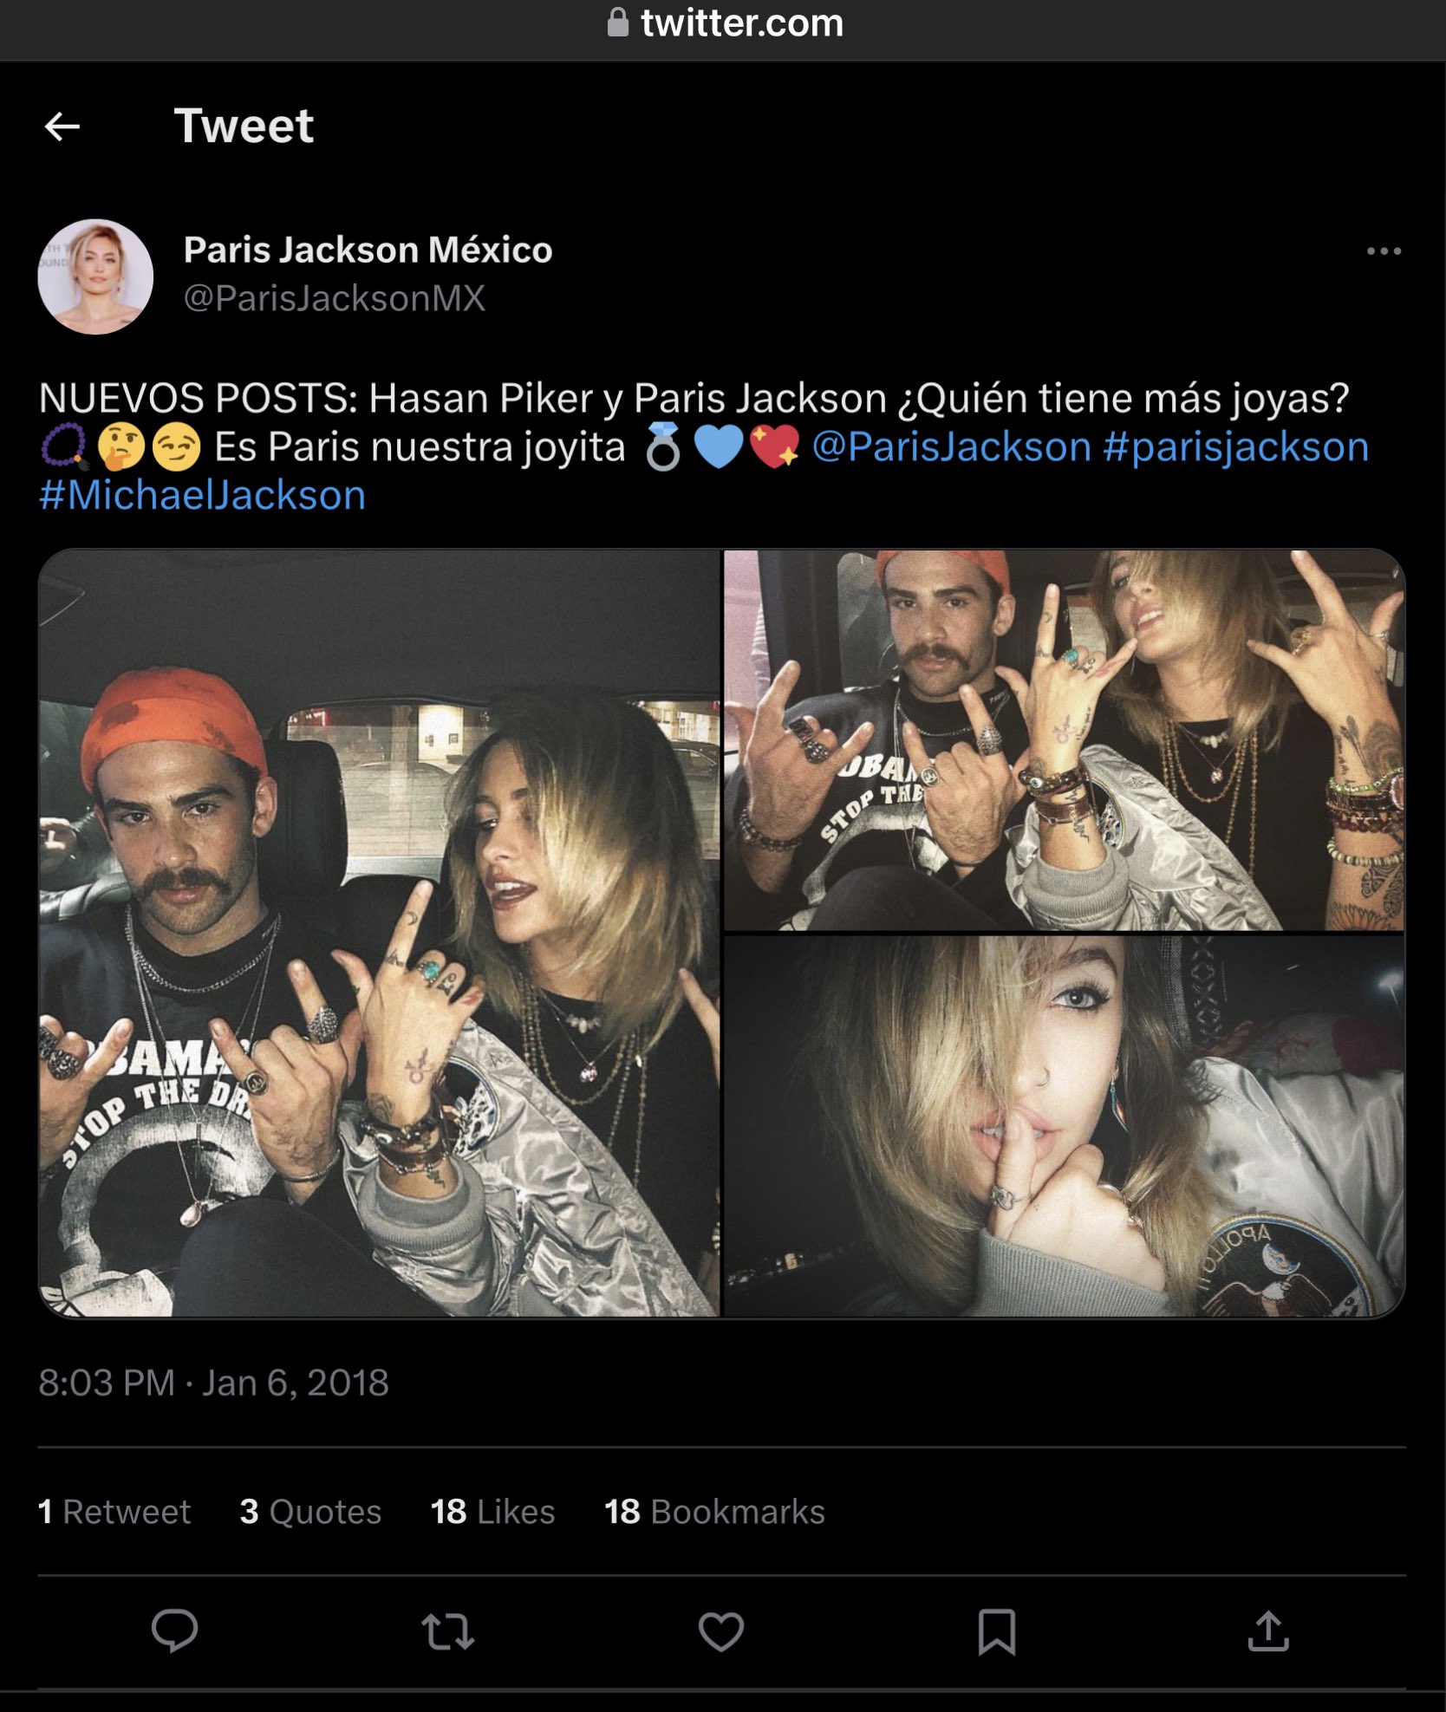Open the @ParisJackson mention link
Screen dimensions: 1446x1712
point(951,446)
